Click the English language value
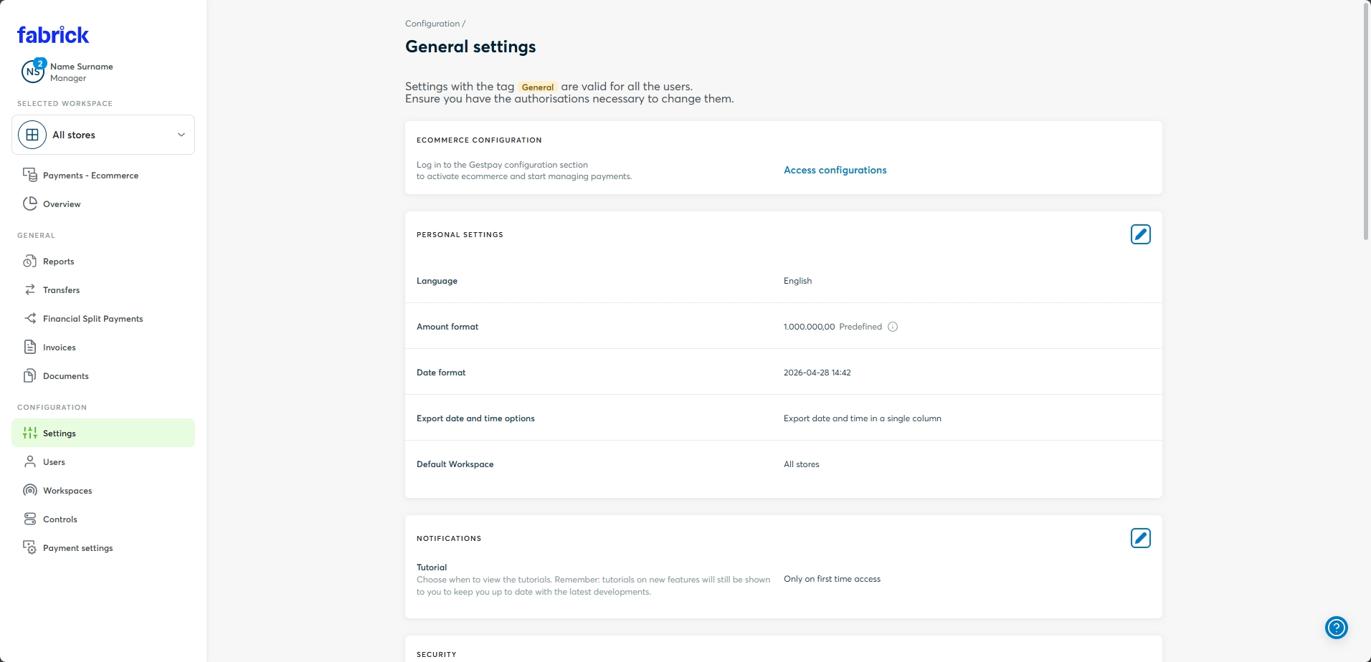This screenshot has height=662, width=1371. coord(797,281)
